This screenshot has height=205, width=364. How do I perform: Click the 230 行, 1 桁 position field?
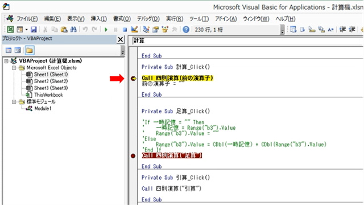237,30
